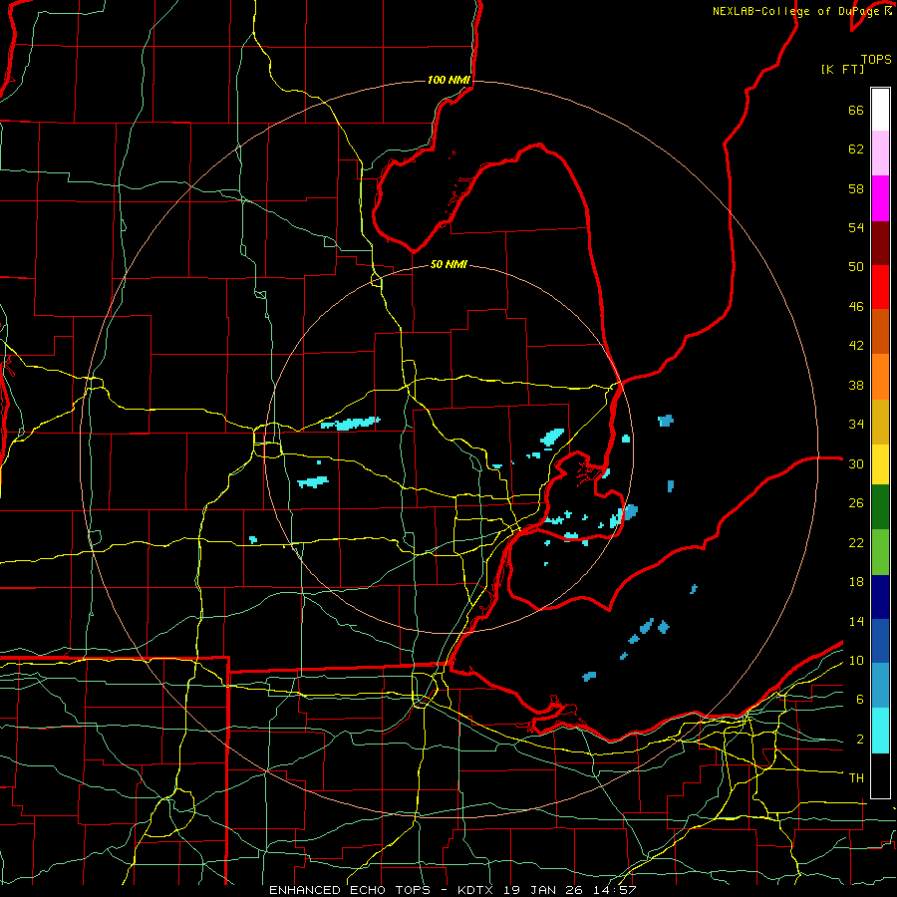Click the navy blue legend swatch
This screenshot has height=897, width=897.
[880, 597]
